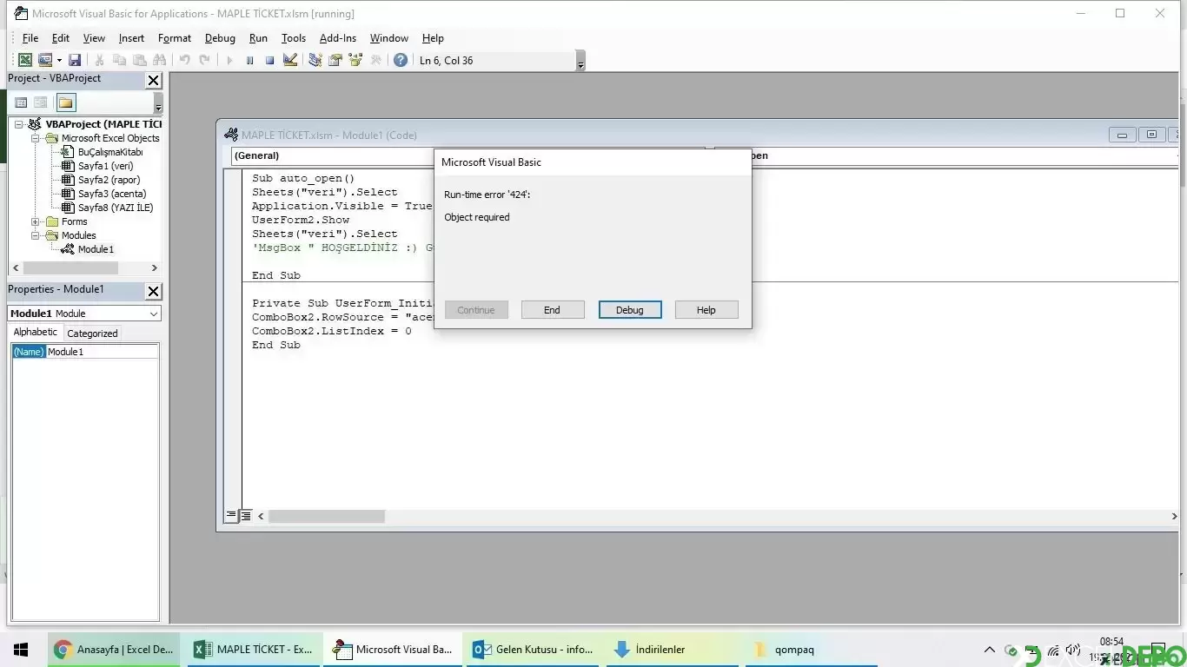Open the Module1 Module object dropdown
This screenshot has width=1187, height=667.
click(x=154, y=314)
